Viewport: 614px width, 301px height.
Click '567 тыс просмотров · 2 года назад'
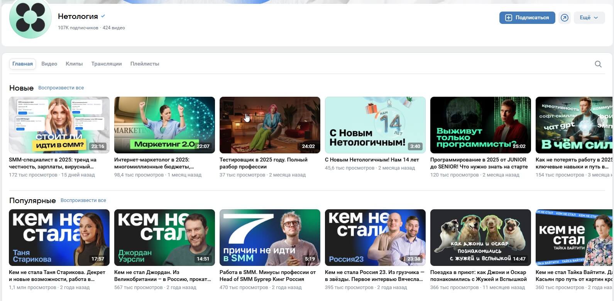pyautogui.click(x=155, y=288)
